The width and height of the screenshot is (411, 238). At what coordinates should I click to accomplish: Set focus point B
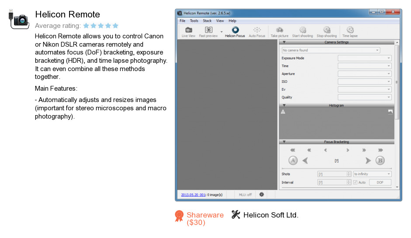(x=380, y=160)
